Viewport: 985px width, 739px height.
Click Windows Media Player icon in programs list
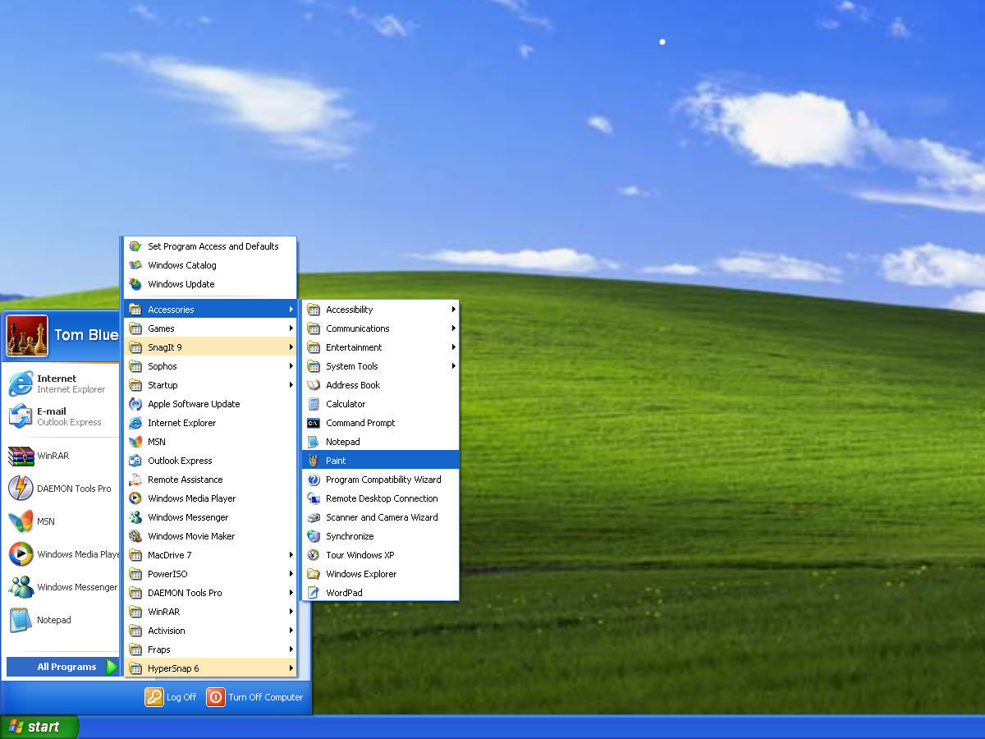[x=135, y=498]
